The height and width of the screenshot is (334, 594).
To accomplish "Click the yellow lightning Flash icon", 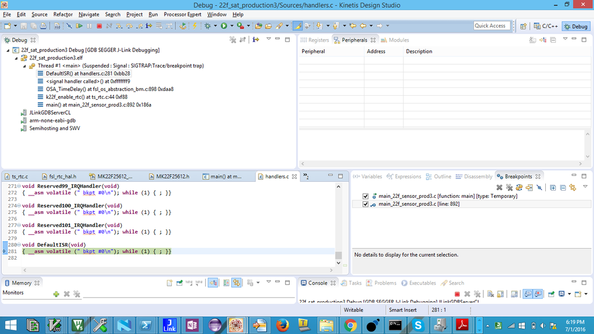I will tap(194, 26).
